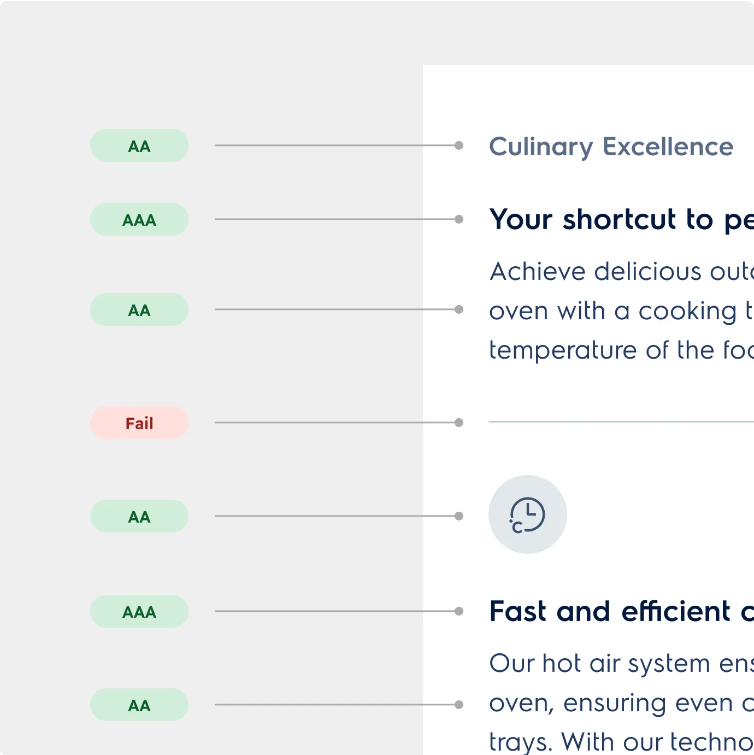Select the AAA badge for 'Your shortcut' heading

tap(139, 219)
